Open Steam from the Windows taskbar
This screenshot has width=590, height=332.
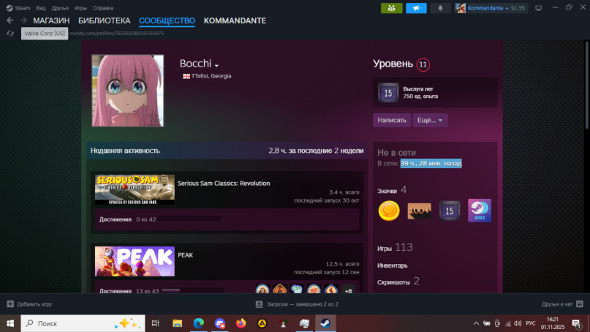(325, 323)
